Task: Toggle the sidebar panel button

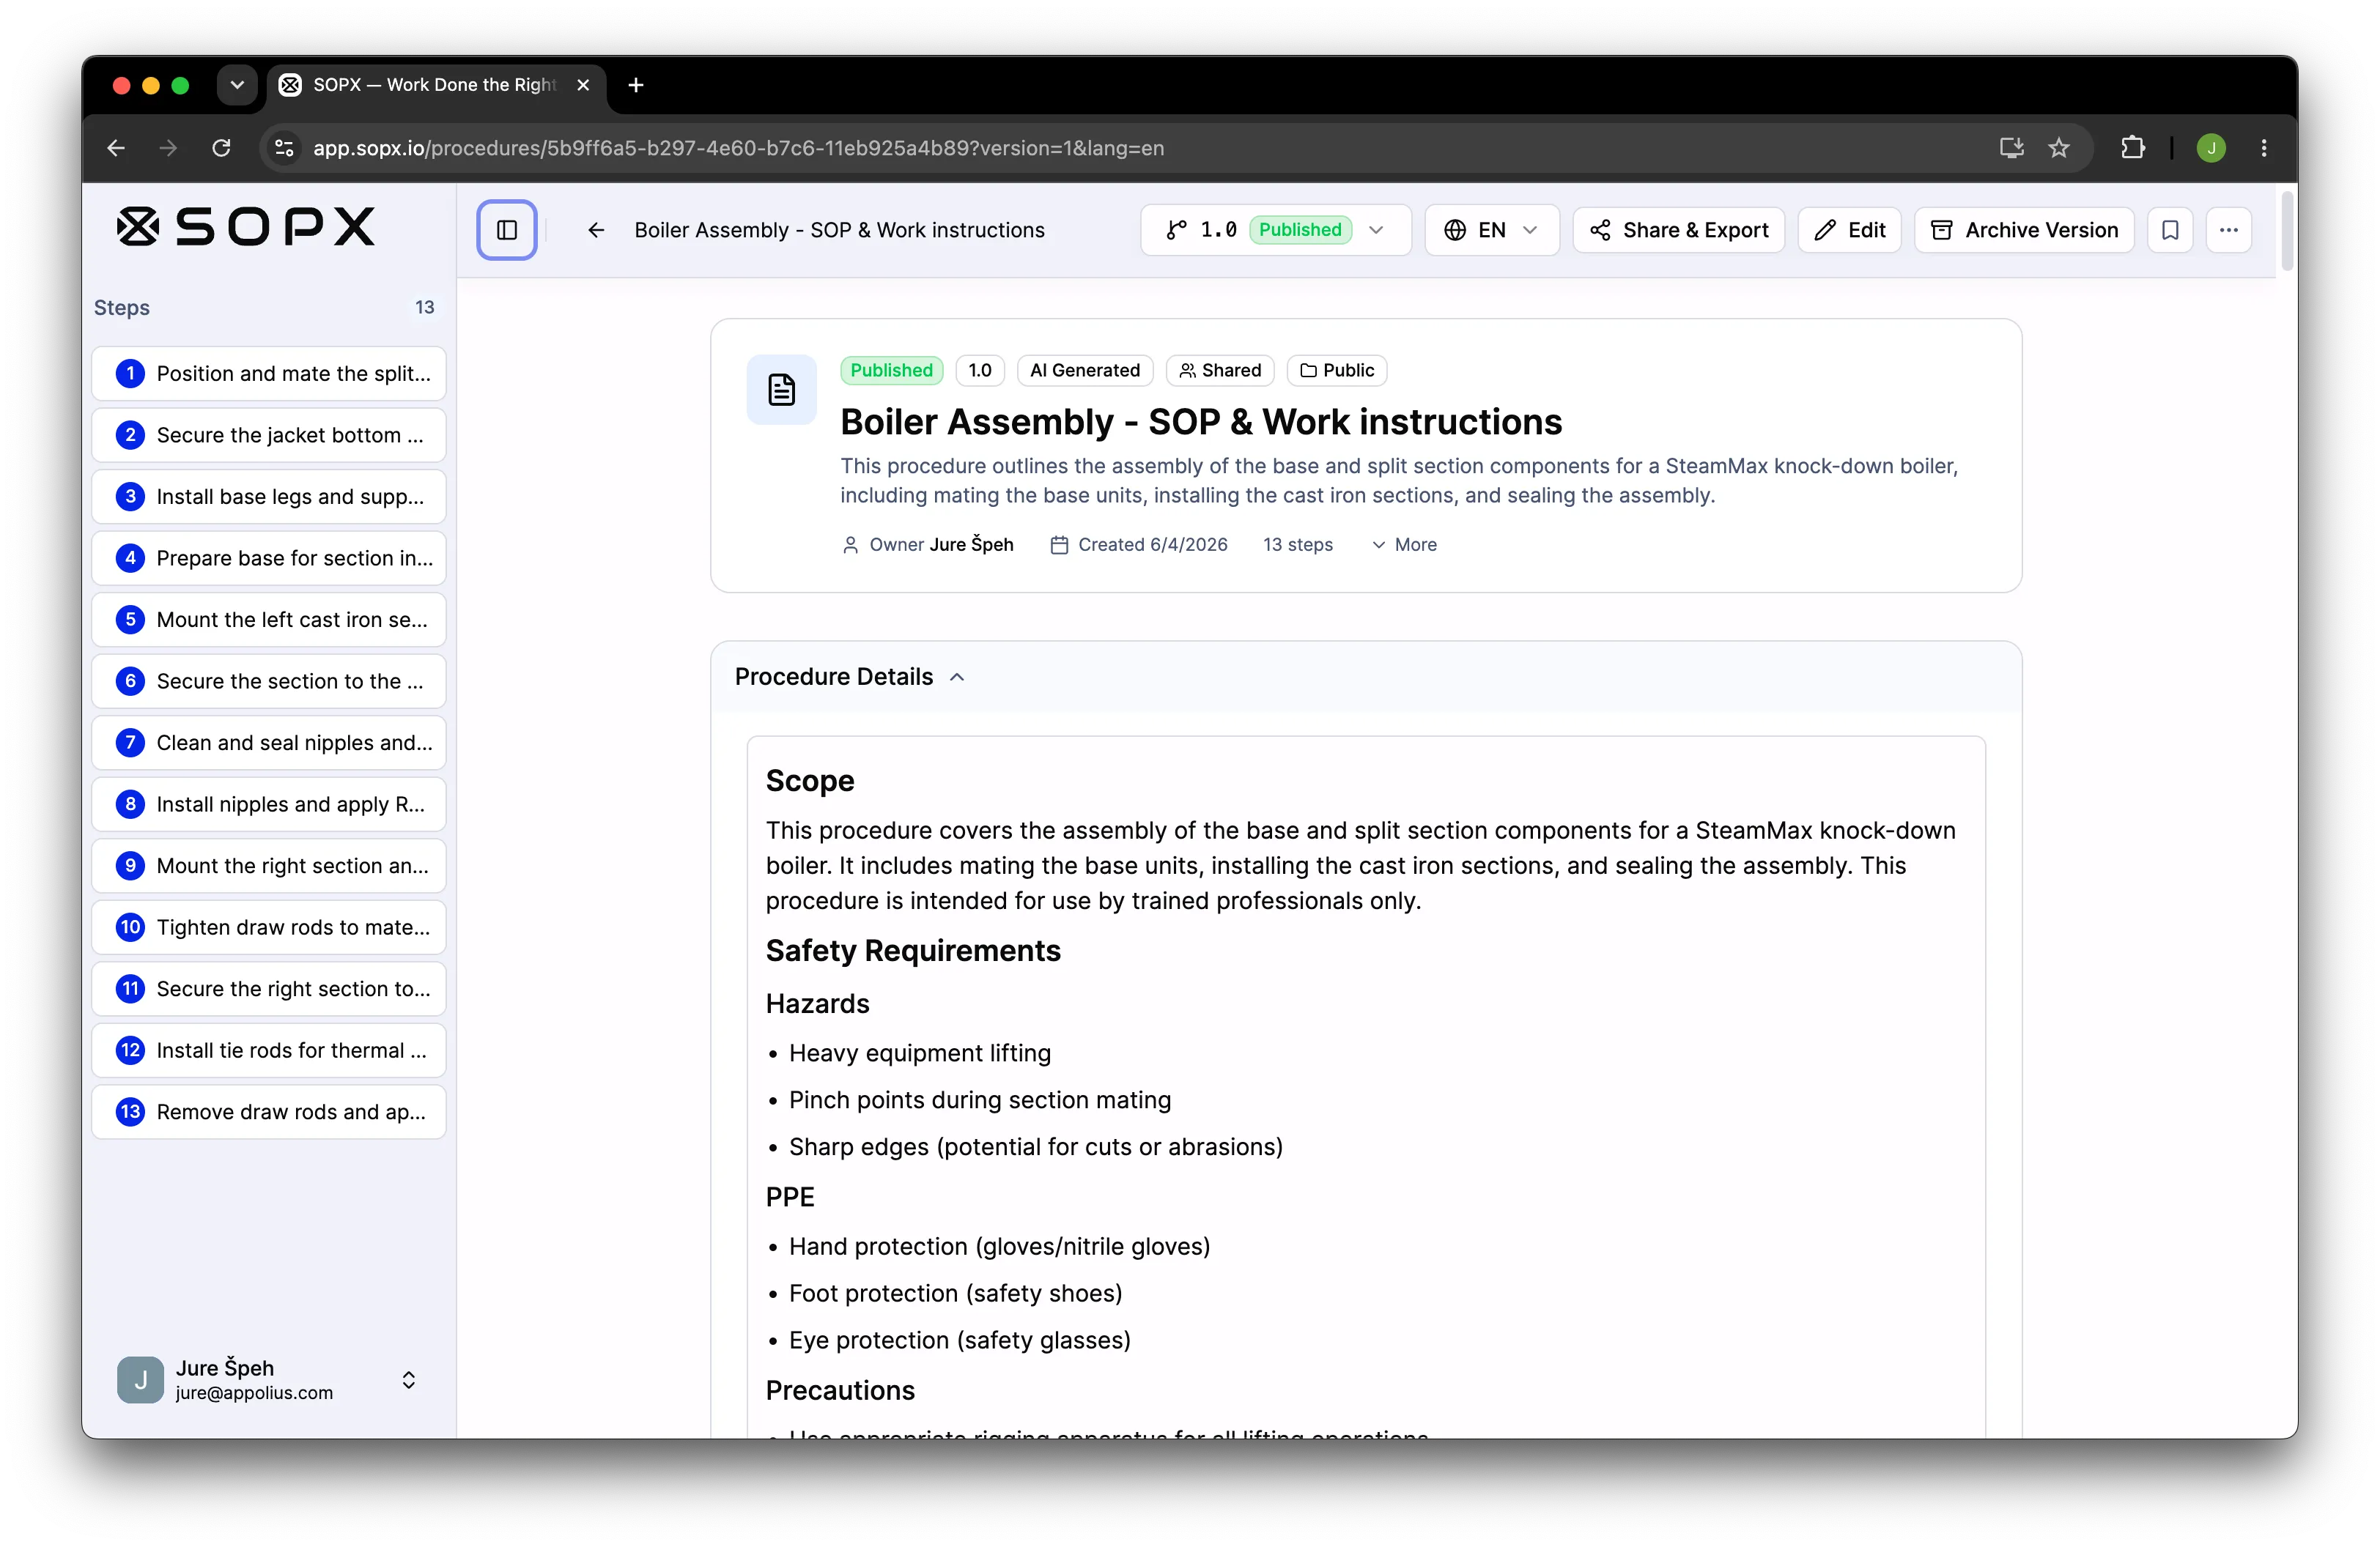Action: [x=506, y=230]
